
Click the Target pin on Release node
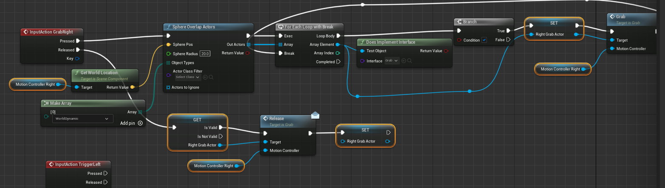click(x=266, y=142)
